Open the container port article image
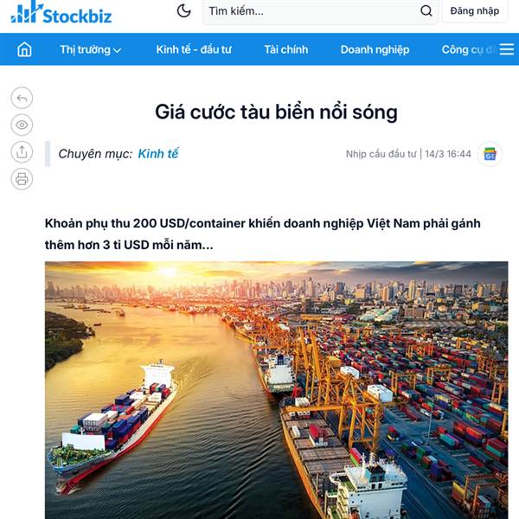This screenshot has height=519, width=519. (277, 390)
